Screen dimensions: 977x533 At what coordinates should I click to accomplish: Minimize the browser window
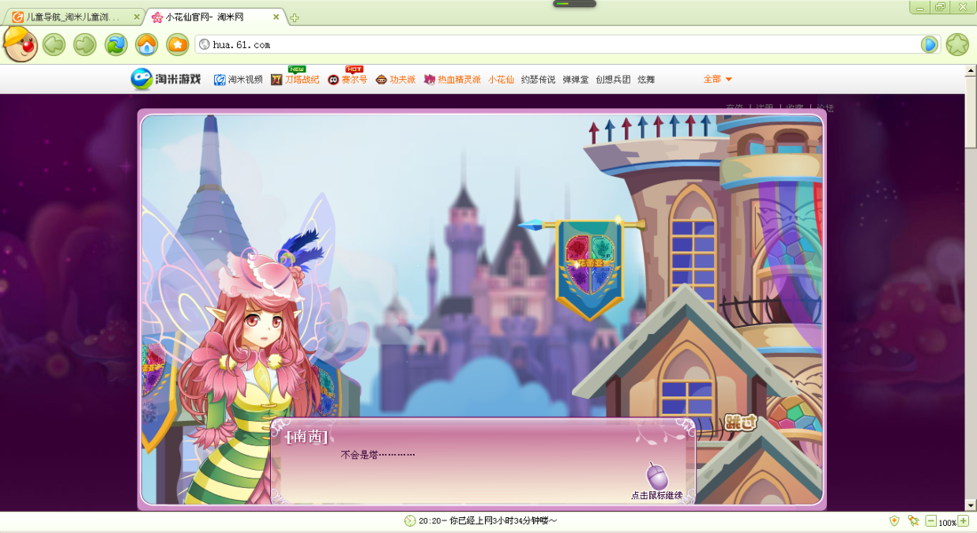pos(919,7)
